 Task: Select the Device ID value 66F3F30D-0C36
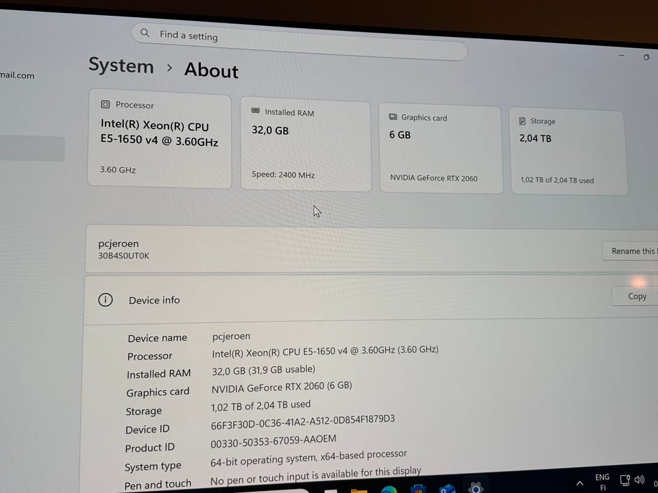(x=302, y=422)
